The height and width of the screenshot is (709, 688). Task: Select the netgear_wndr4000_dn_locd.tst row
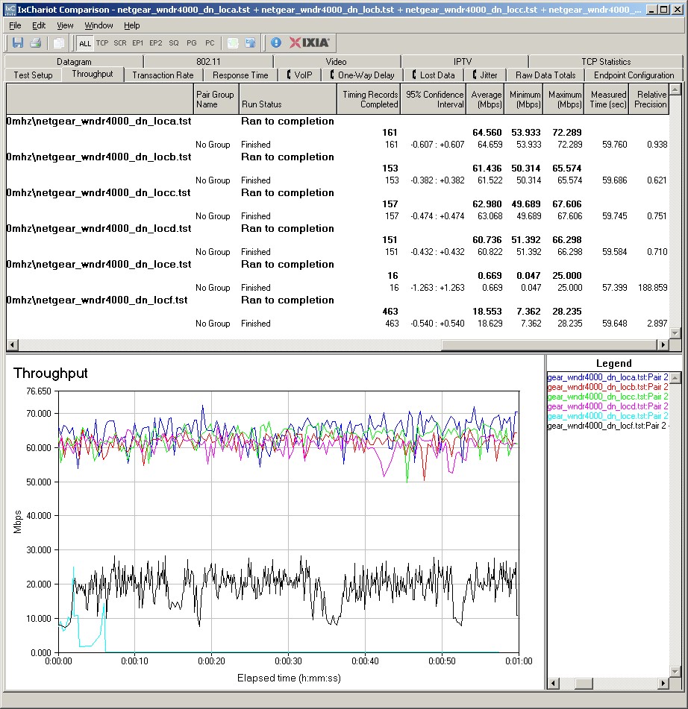point(337,228)
